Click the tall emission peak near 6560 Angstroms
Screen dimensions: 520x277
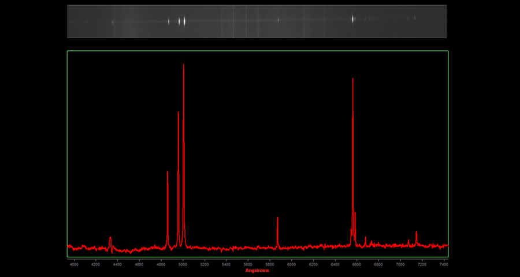click(352, 80)
